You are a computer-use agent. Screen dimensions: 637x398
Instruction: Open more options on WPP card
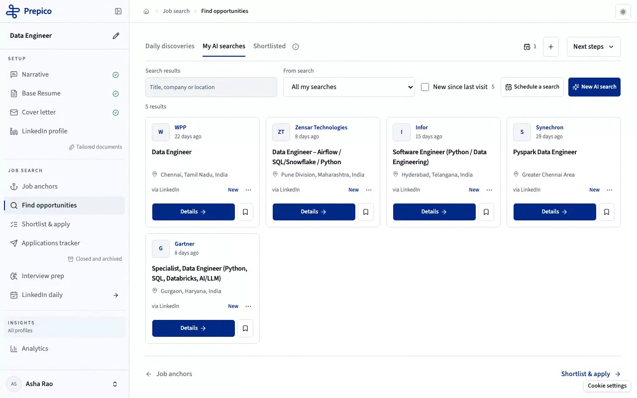click(248, 190)
